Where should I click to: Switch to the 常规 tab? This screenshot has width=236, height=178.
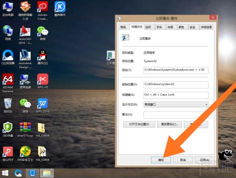tap(124, 27)
